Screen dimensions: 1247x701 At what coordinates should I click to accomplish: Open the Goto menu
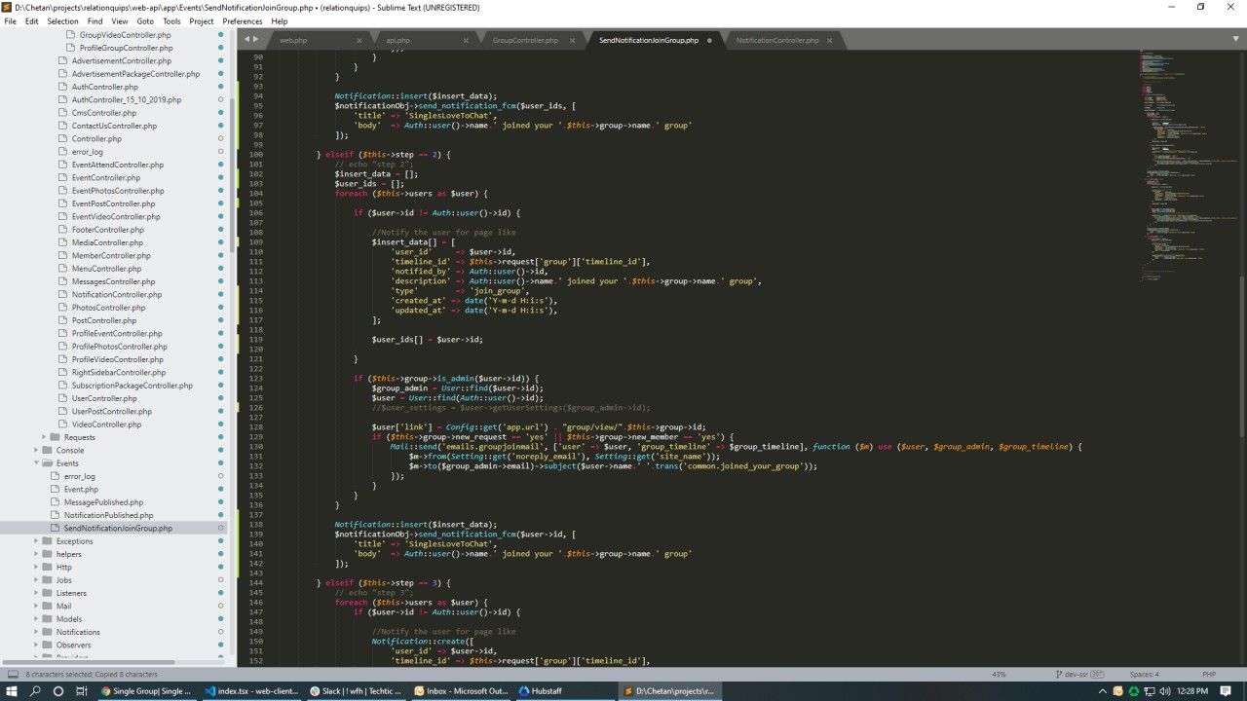pyautogui.click(x=145, y=20)
